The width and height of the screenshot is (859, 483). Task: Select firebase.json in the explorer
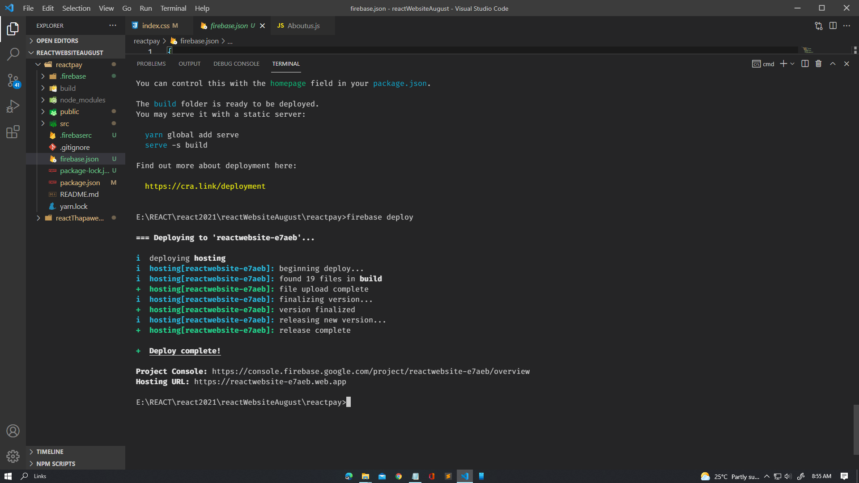(80, 159)
